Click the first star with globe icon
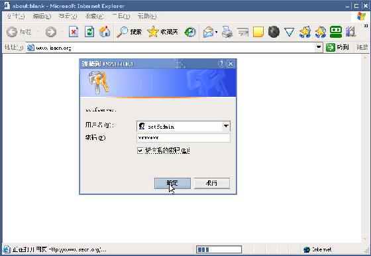Viewport: 371px width, 256px height. click(x=305, y=32)
